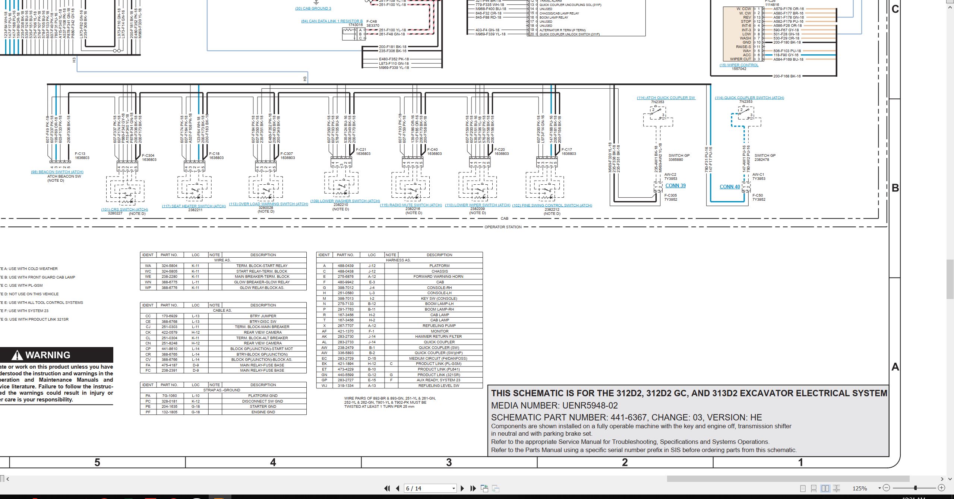This screenshot has height=499, width=954.
Task: Click the horizontal scrollbar thumb
Action: [788, 479]
